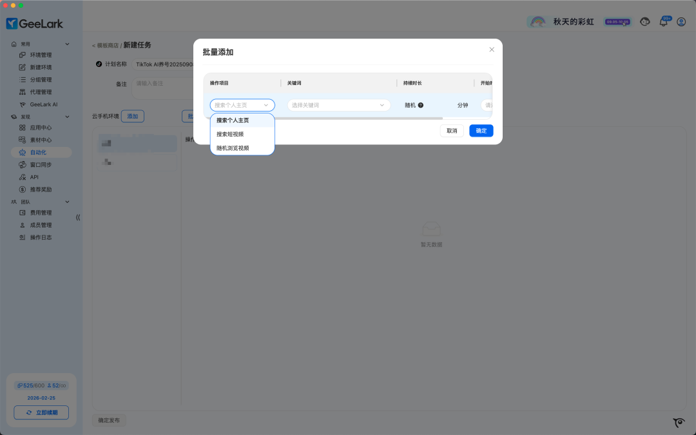The height and width of the screenshot is (435, 696).
Task: Open 环境管理 in the sidebar
Action: (41, 55)
